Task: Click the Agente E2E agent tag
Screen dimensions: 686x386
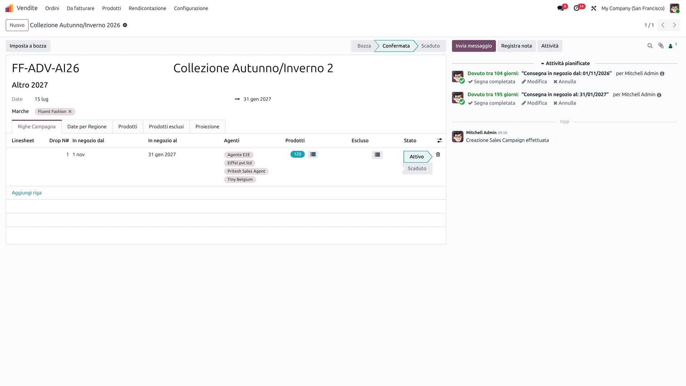Action: point(239,155)
